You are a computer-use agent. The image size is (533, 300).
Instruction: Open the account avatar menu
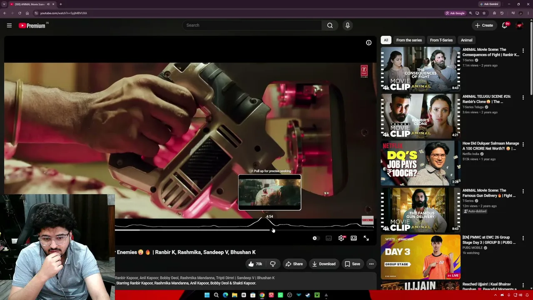pos(519,25)
